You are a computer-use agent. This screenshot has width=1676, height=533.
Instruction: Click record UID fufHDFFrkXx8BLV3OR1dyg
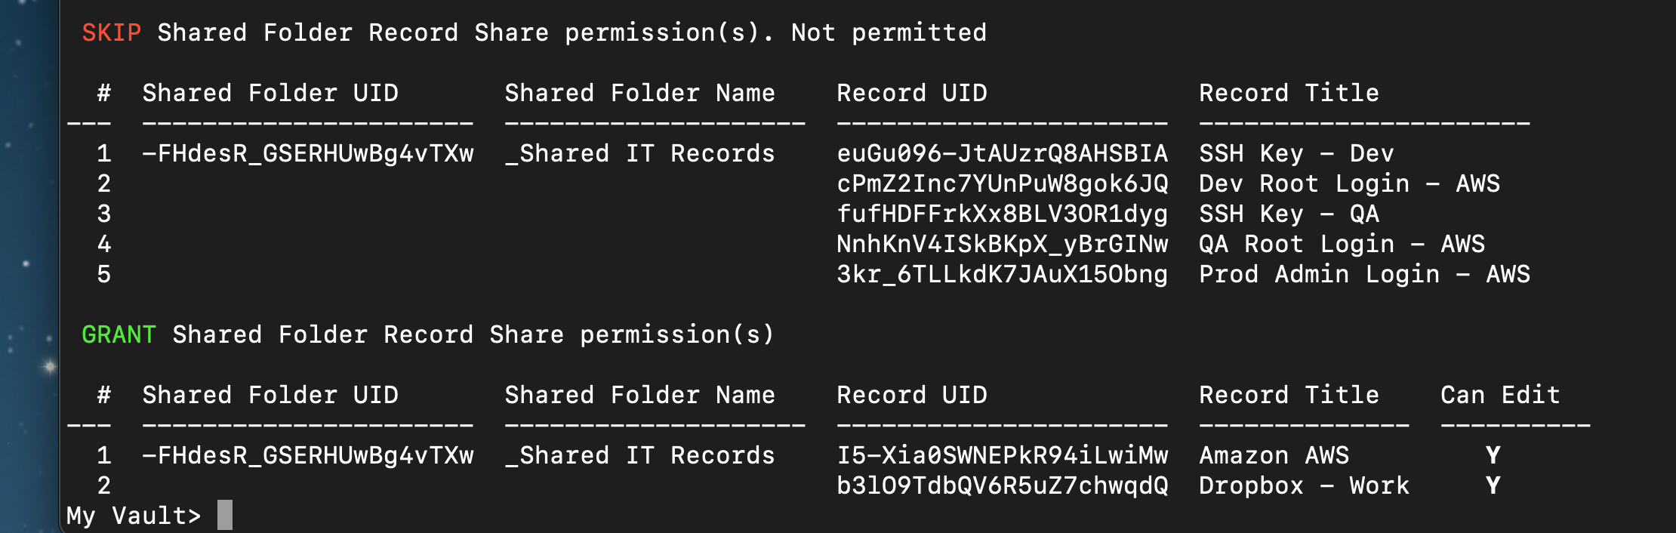coord(1002,214)
